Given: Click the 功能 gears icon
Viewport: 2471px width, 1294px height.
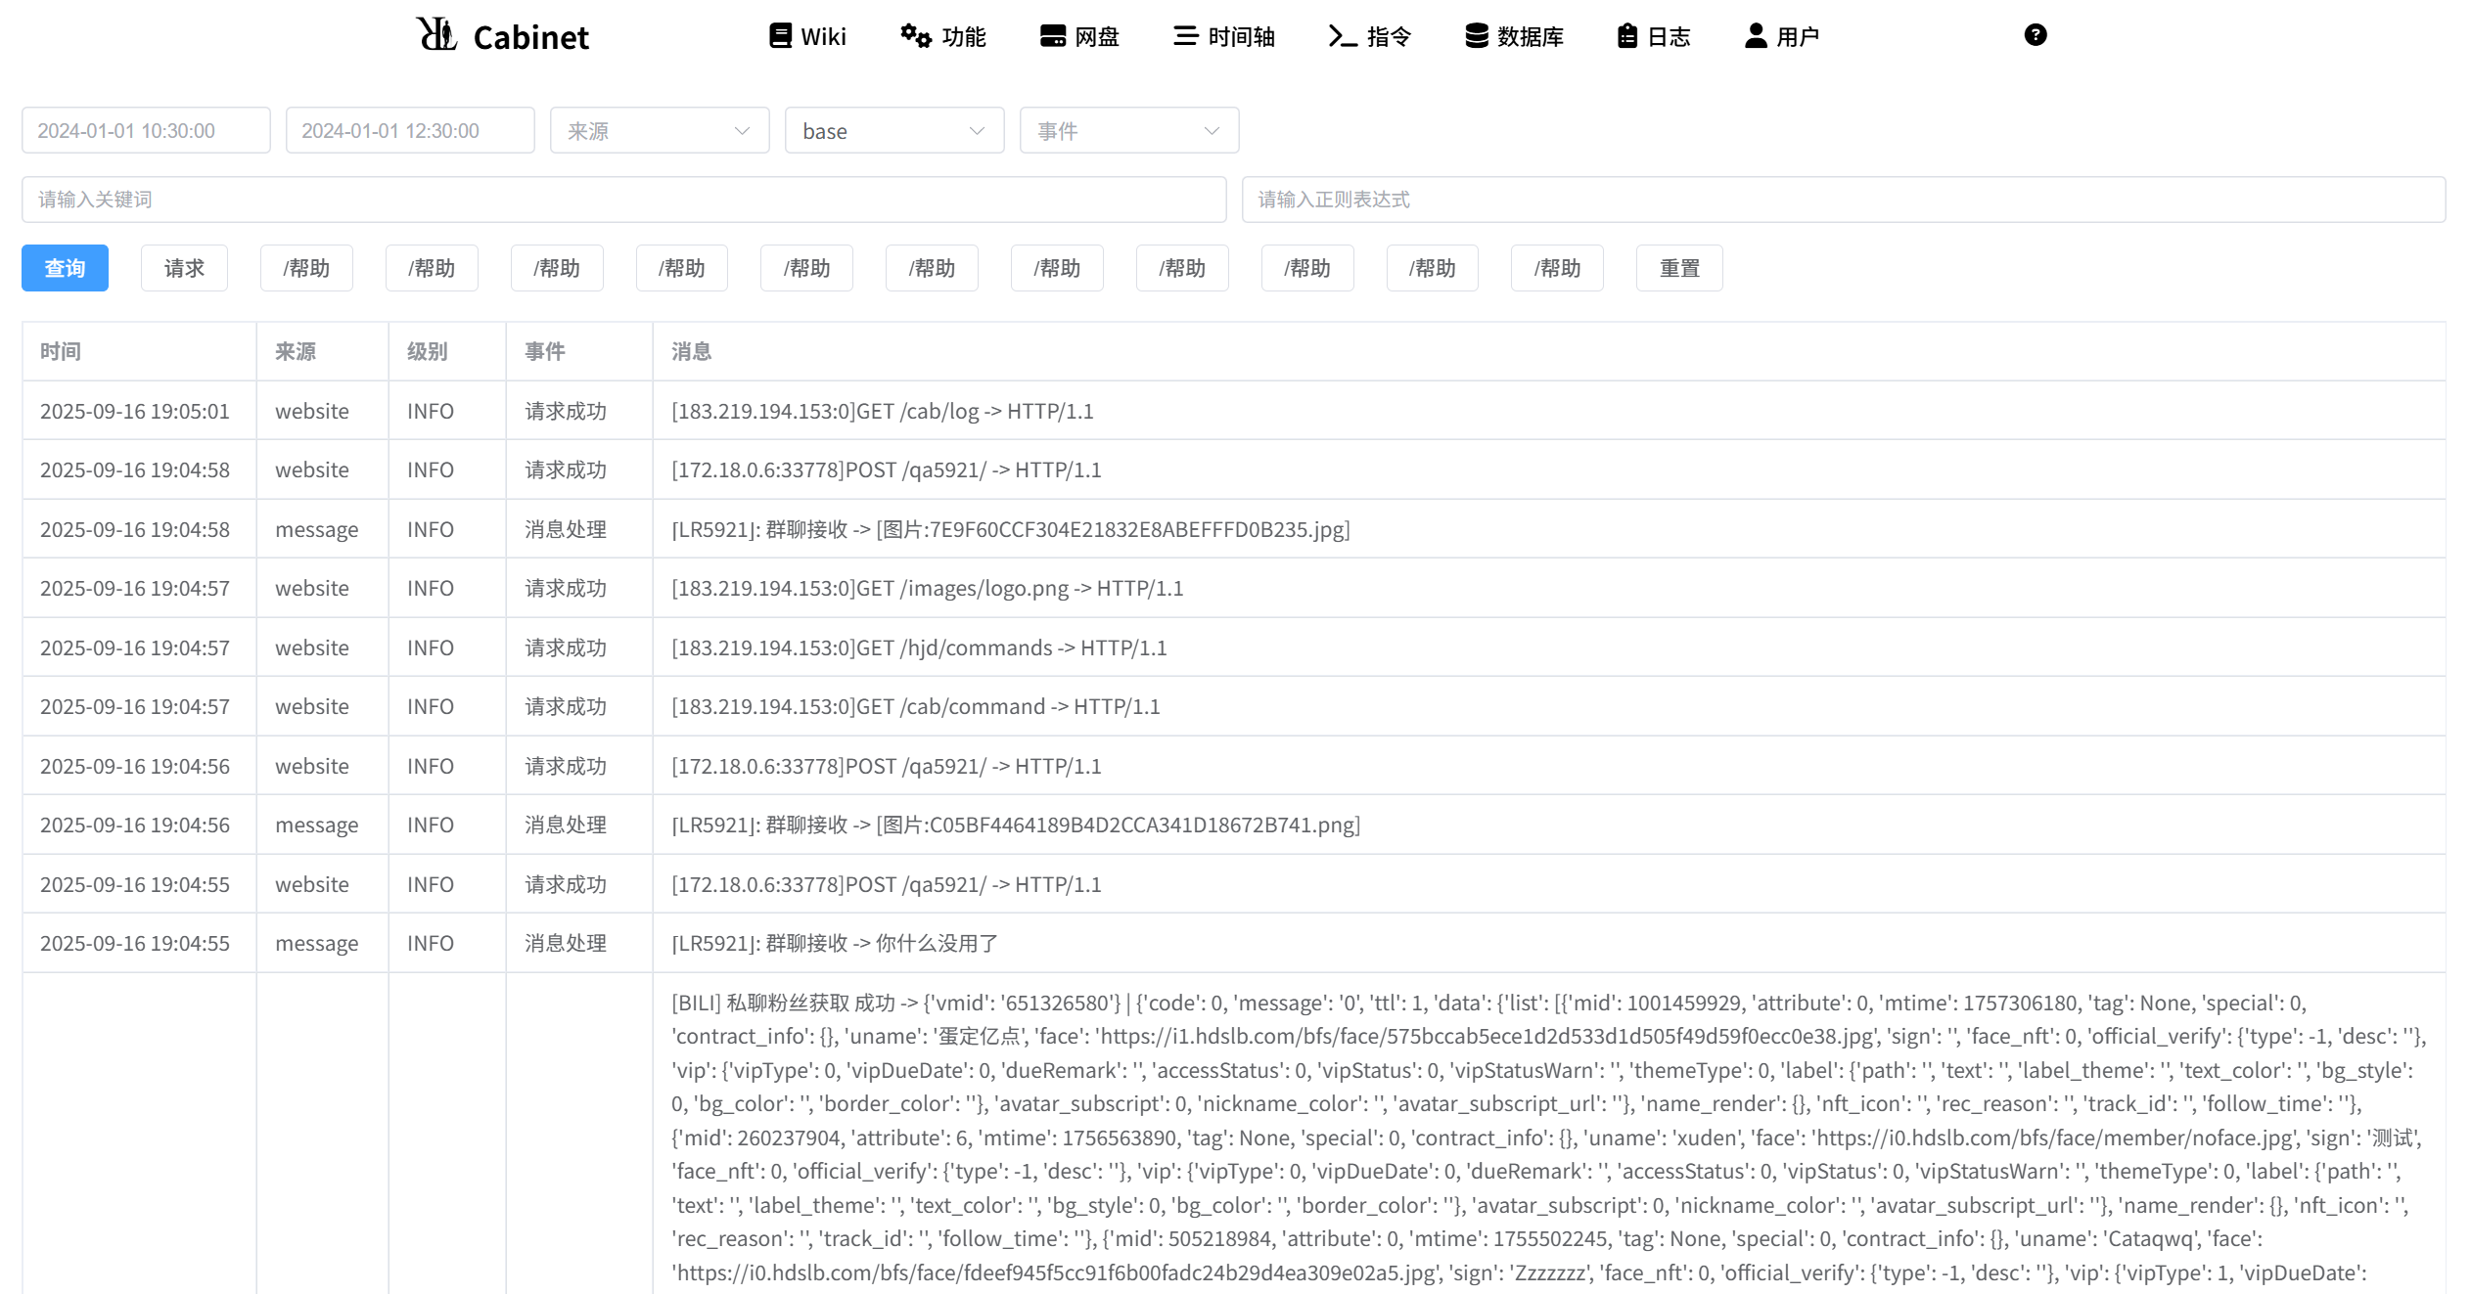Looking at the screenshot, I should (916, 36).
